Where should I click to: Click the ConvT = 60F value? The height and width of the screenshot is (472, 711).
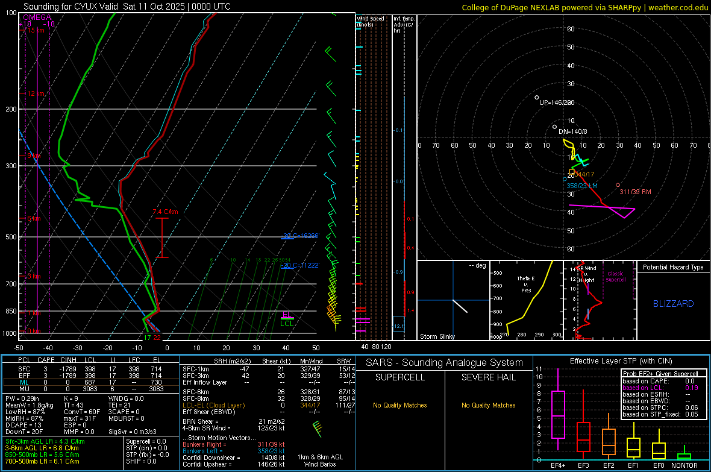(82, 412)
